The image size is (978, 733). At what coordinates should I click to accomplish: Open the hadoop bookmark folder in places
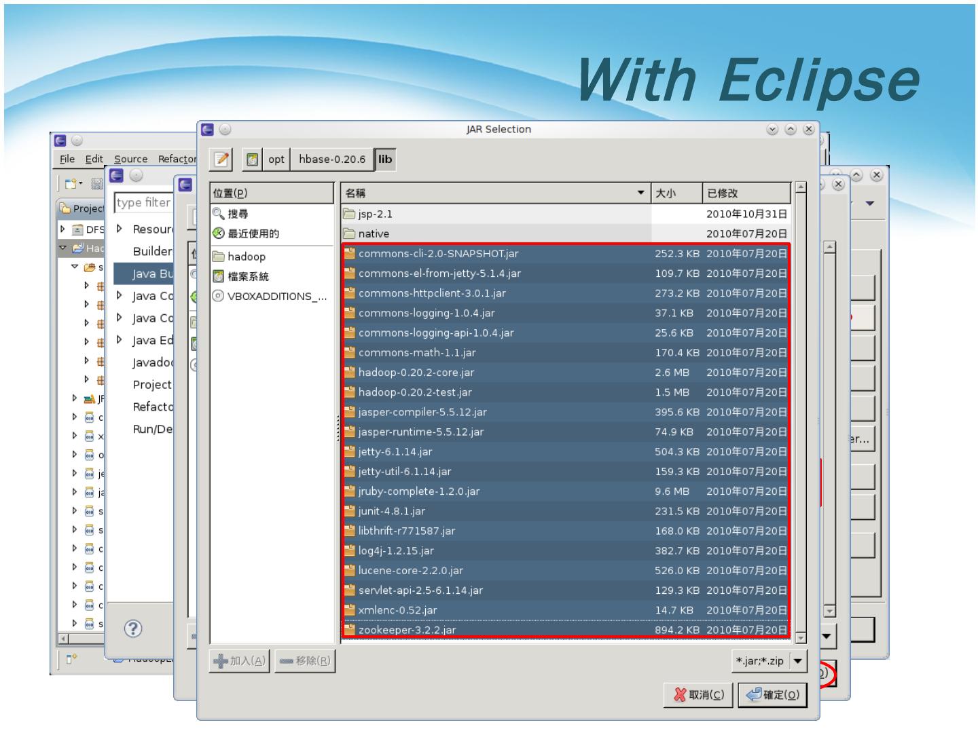272,257
